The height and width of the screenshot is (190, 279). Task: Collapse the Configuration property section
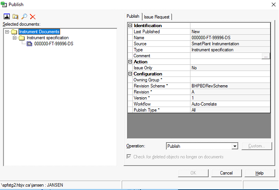130,74
